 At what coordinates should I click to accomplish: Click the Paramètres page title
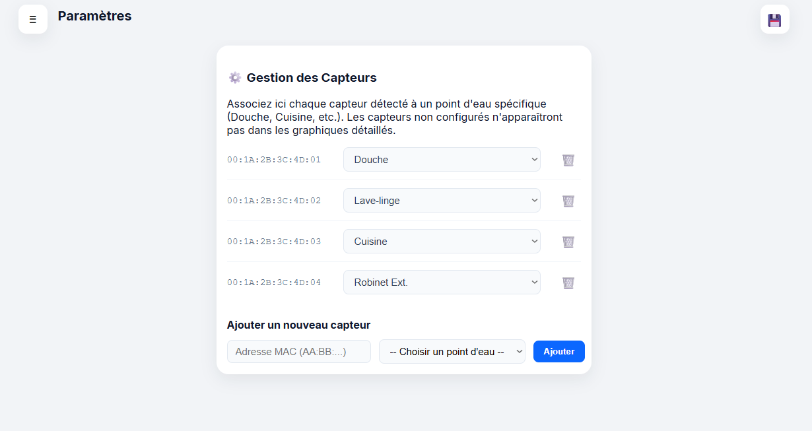coord(94,16)
